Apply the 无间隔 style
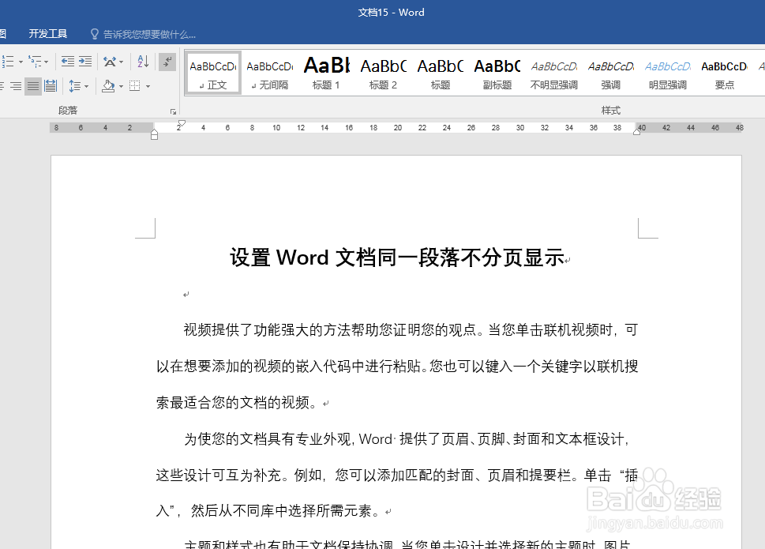 (270, 73)
